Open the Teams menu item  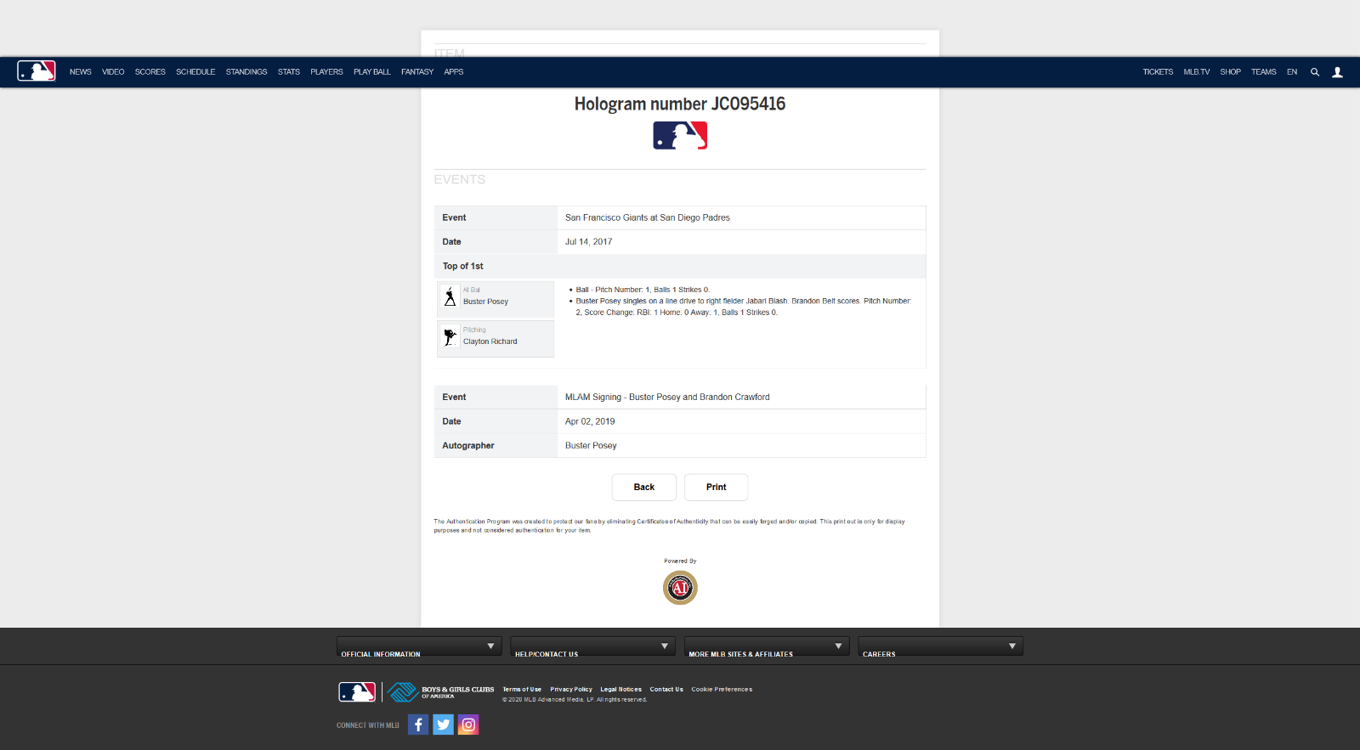coord(1264,72)
